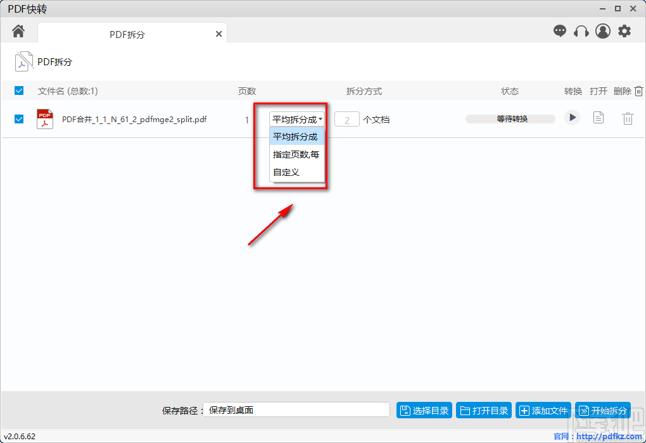Viewport: 646px width, 443px height.
Task: Close the PDF拆分 tab
Action: click(x=218, y=34)
